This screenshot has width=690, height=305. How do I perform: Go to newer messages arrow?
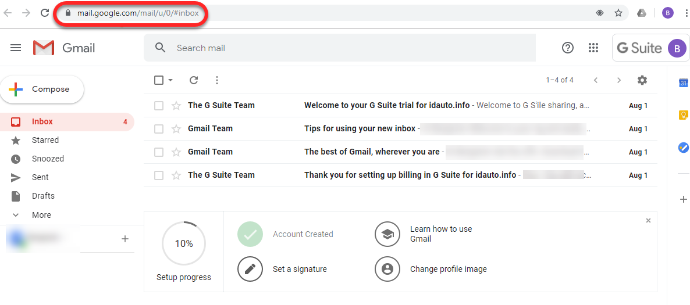(596, 80)
